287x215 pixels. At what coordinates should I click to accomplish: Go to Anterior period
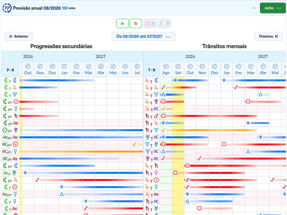[18, 36]
